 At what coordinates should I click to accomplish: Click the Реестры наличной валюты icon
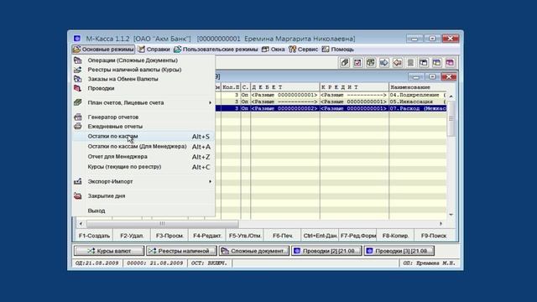click(78, 70)
